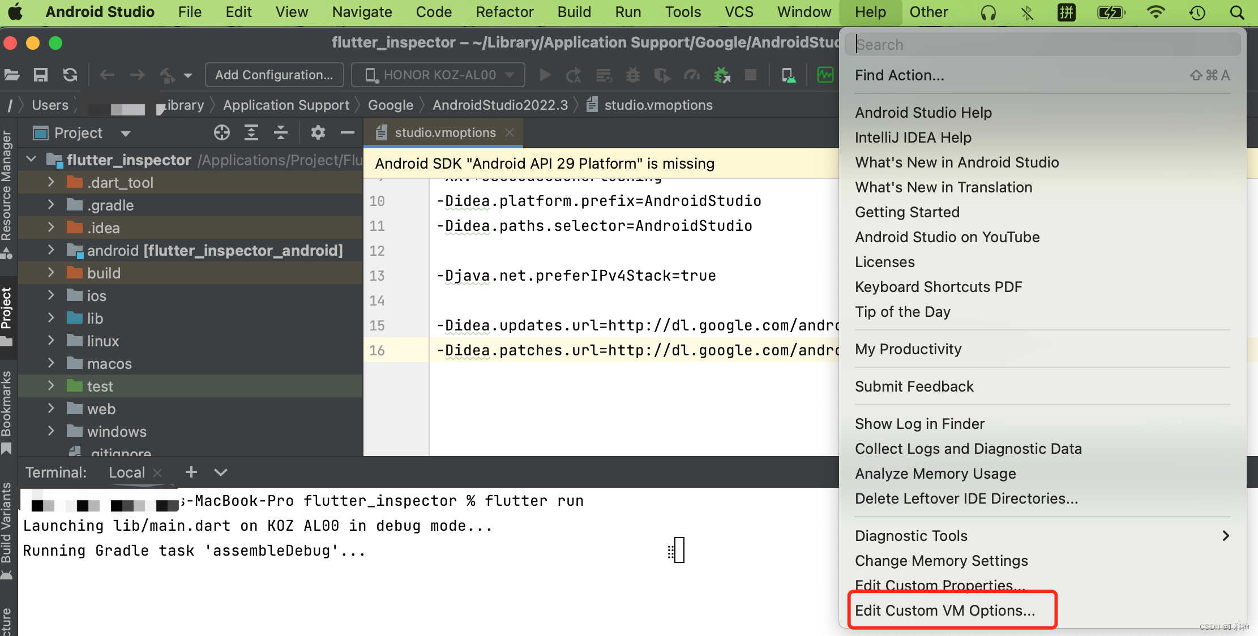
Task: Click Expand All in Project panel
Action: (251, 133)
